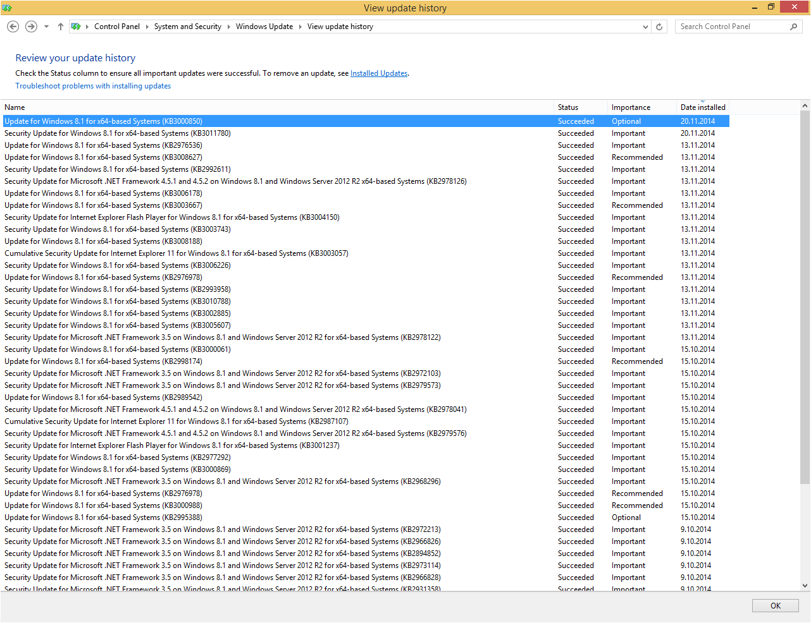Select Security Update KB3011780 row
Image resolution: width=811 pixels, height=623 pixels.
pos(366,133)
